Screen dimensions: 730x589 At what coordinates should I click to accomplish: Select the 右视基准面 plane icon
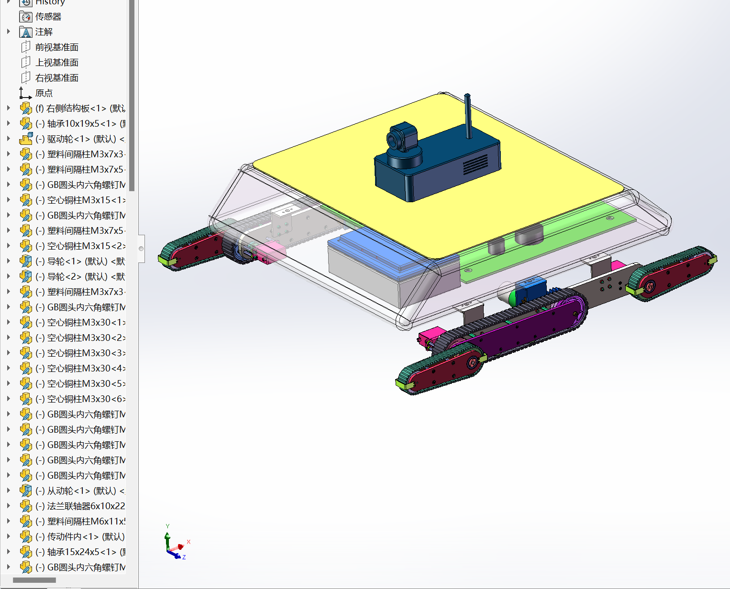[26, 78]
